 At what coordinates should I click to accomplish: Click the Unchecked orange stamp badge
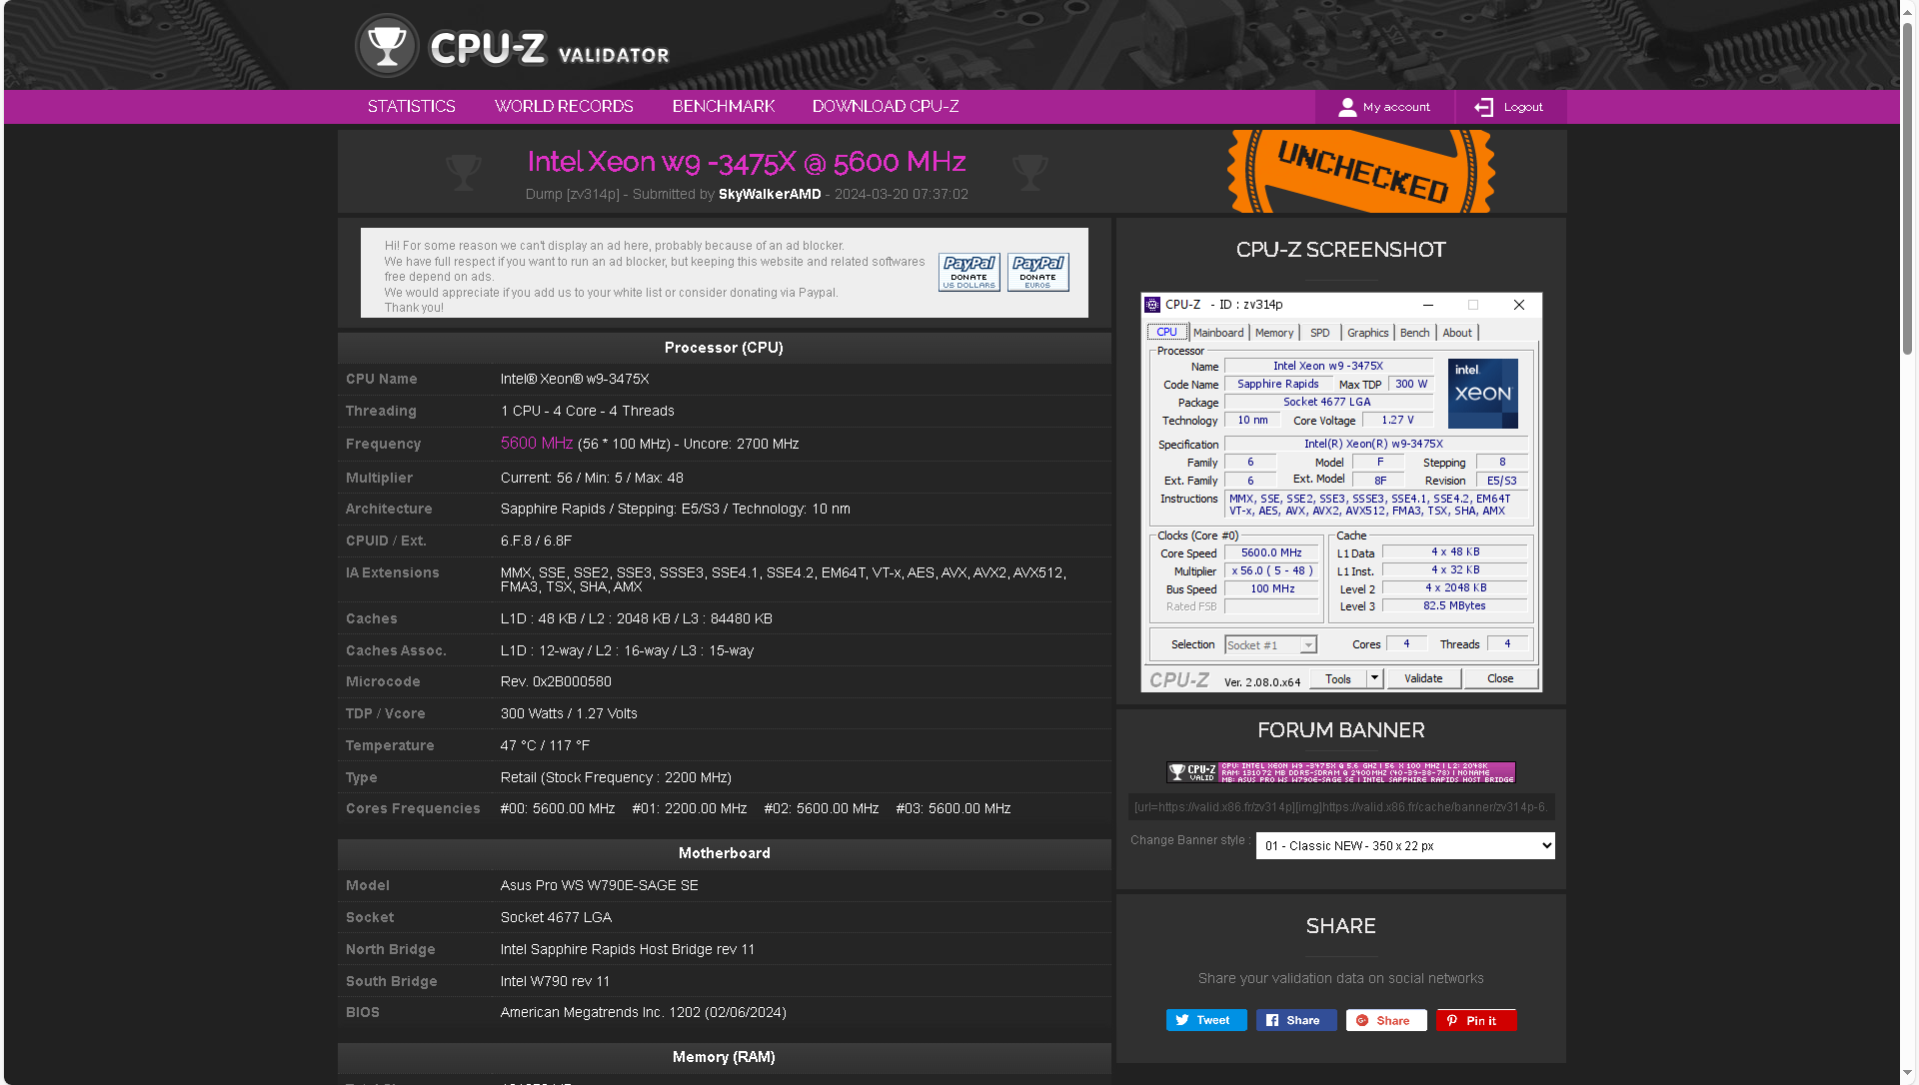coord(1361,171)
